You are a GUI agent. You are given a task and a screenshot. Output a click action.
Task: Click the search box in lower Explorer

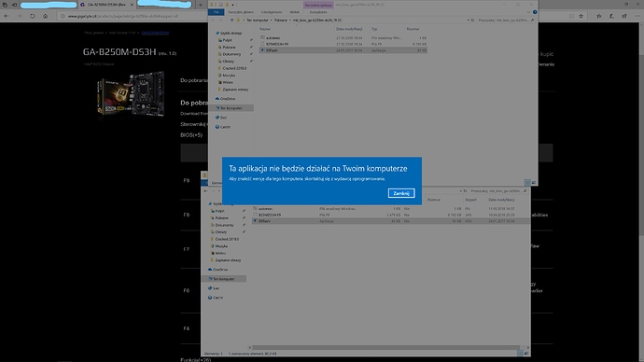pyautogui.click(x=498, y=191)
